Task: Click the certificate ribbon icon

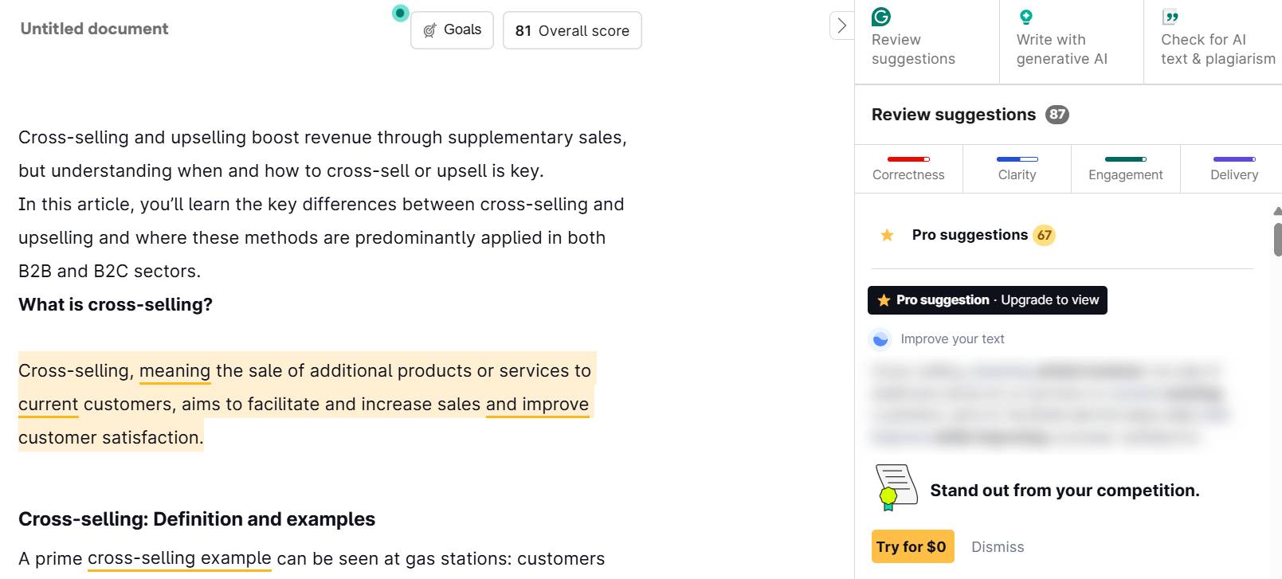Action: point(896,487)
